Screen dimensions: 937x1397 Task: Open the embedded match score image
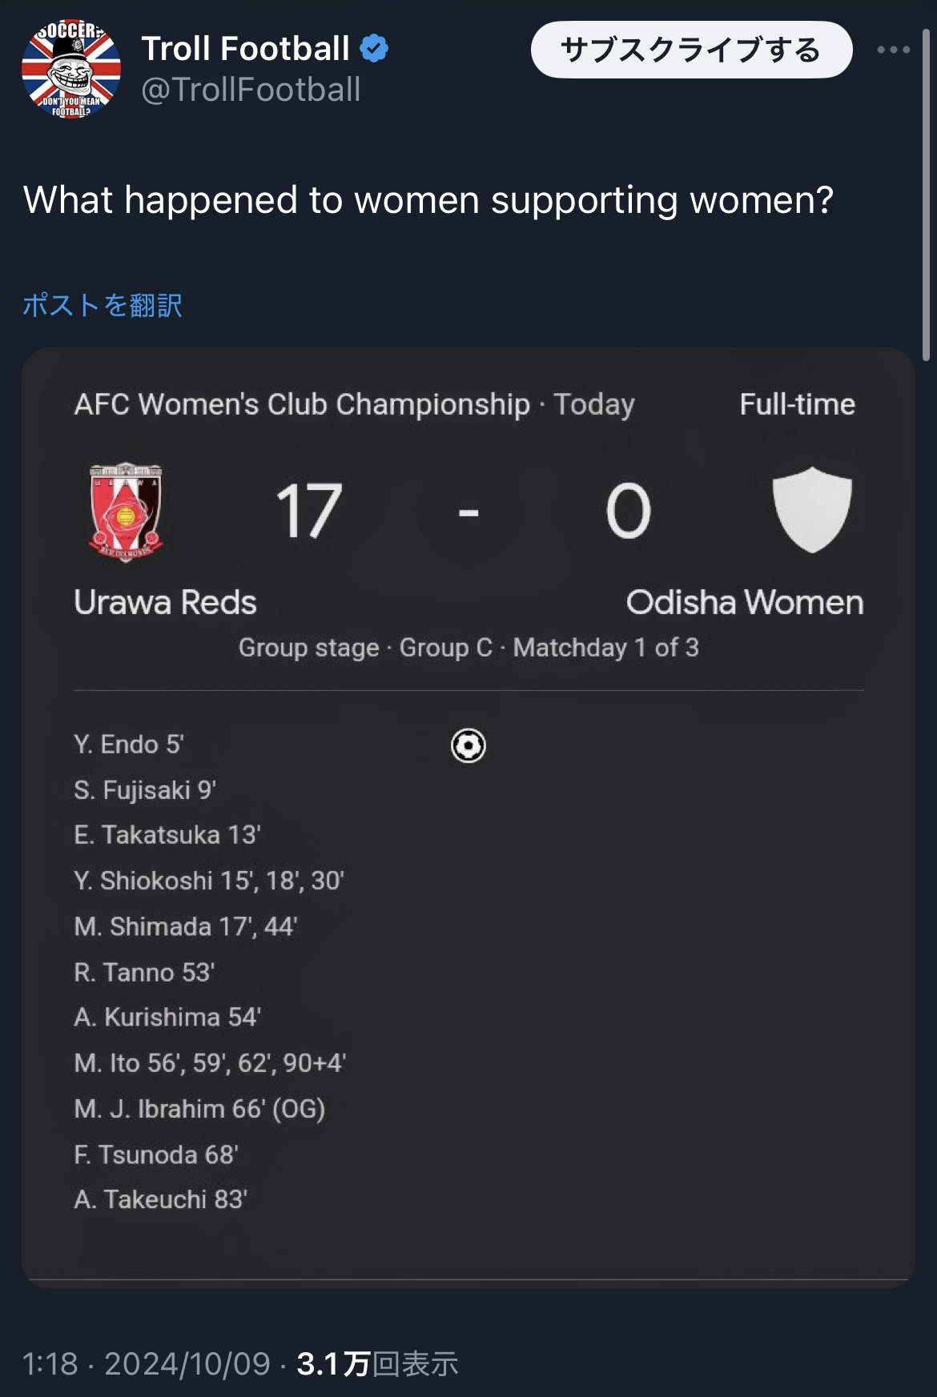pos(468,817)
